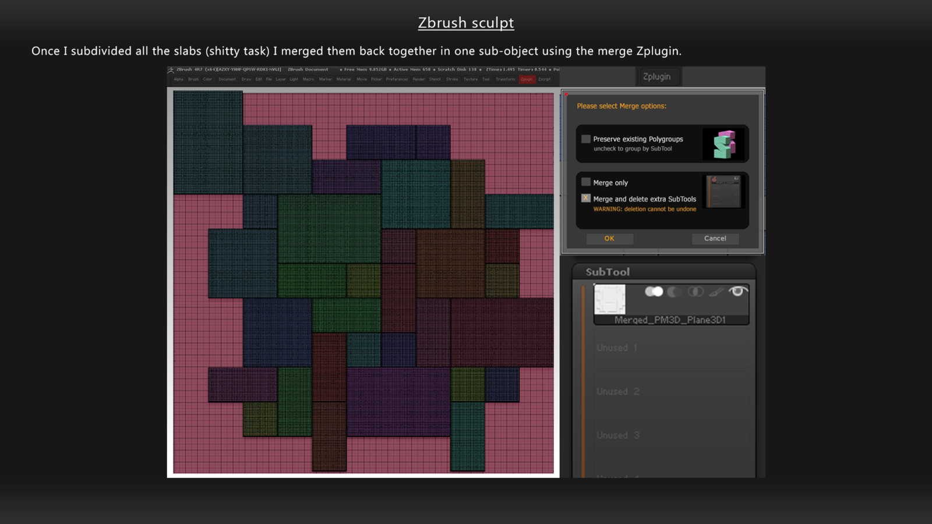Open the Preferences menu

[x=397, y=79]
